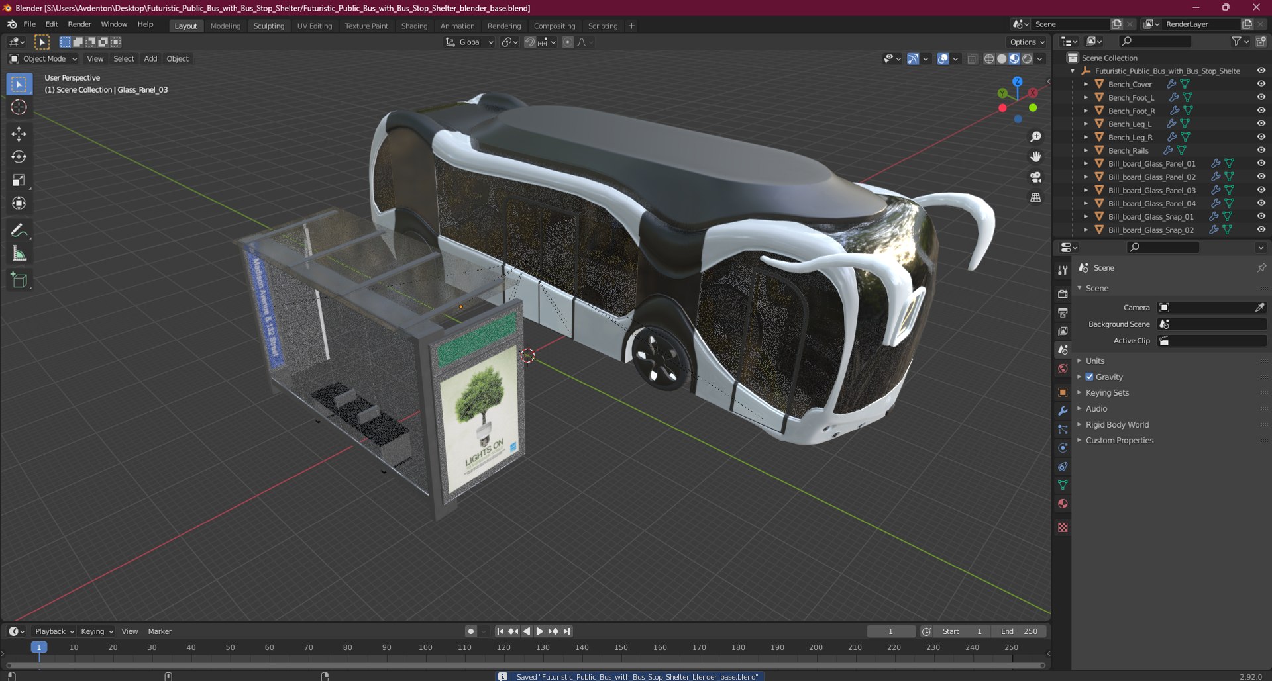
Task: Click the pan view hand icon
Action: [1035, 157]
